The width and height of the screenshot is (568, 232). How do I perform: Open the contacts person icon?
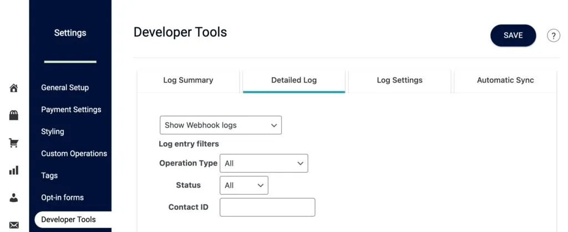[x=14, y=198]
